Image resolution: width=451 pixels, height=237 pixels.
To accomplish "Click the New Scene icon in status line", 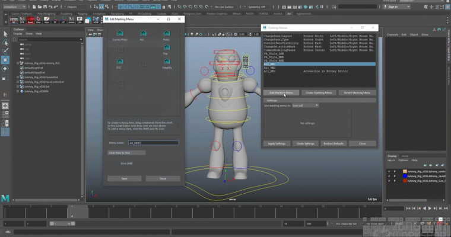I will point(34,7).
